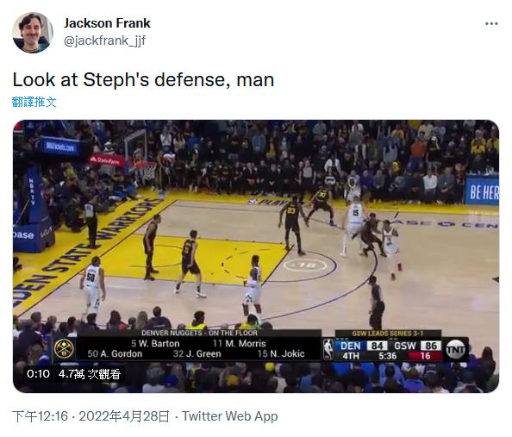Click the TNT logo in the scoreboard
Screen dimensions: 512x437
coord(455,350)
